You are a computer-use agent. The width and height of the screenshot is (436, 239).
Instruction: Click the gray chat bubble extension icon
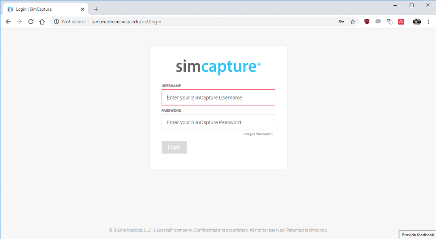pyautogui.click(x=378, y=21)
